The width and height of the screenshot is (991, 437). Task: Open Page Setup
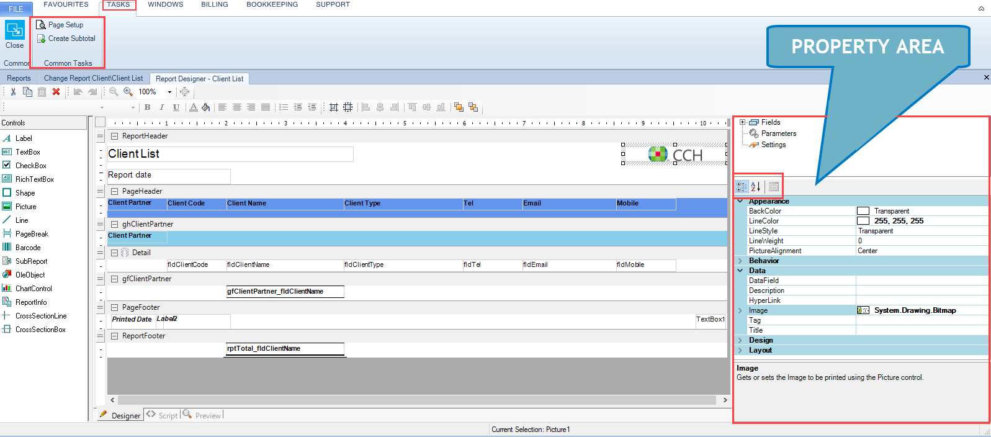(x=60, y=25)
